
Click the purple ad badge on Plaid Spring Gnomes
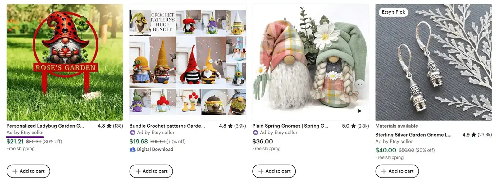coord(255,132)
